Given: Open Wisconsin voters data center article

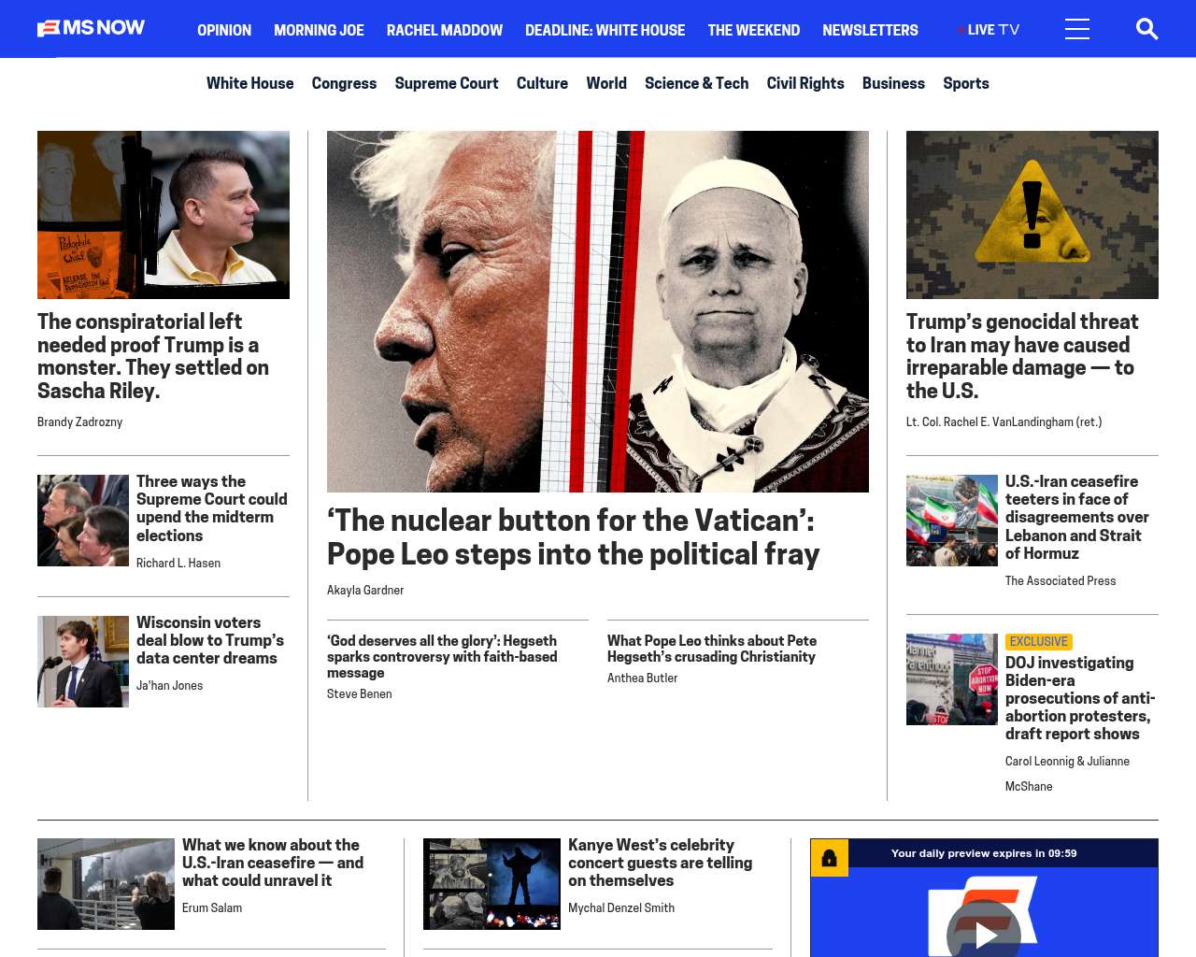Looking at the screenshot, I should (x=210, y=640).
